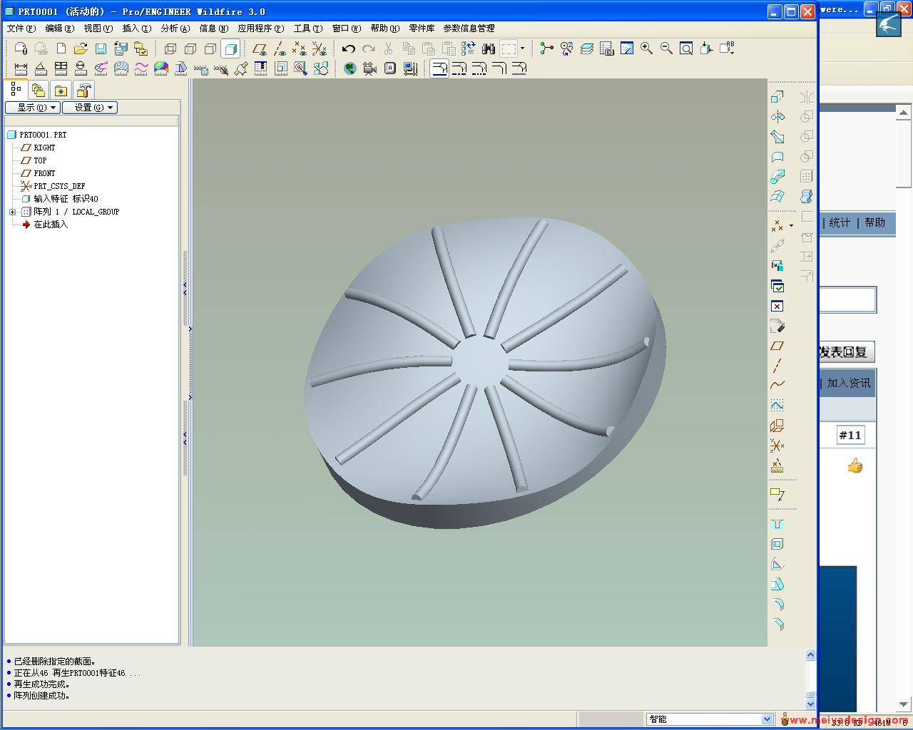Expand the 阵列 1 / LOCAL_GROUP tree node
The height and width of the screenshot is (730, 913).
12,212
